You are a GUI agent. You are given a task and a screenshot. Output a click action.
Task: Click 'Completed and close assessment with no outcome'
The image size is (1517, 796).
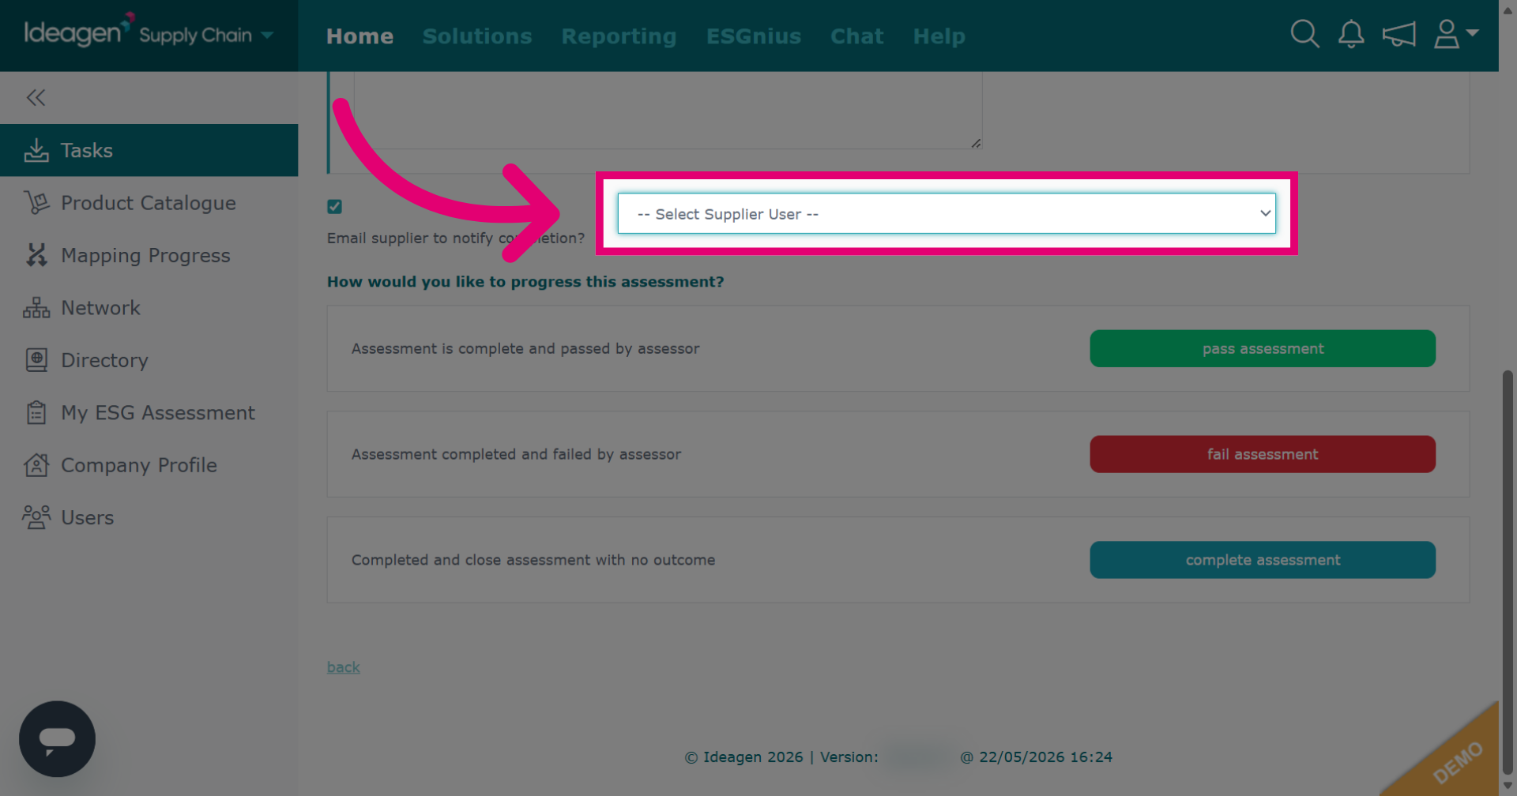click(x=533, y=560)
